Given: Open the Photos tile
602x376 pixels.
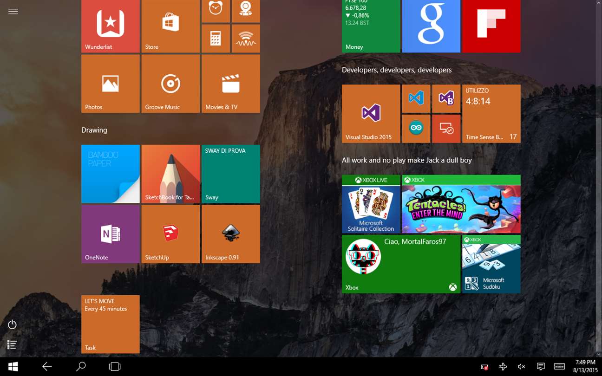Looking at the screenshot, I should tap(111, 84).
